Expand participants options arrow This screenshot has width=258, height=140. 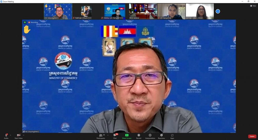(108, 135)
